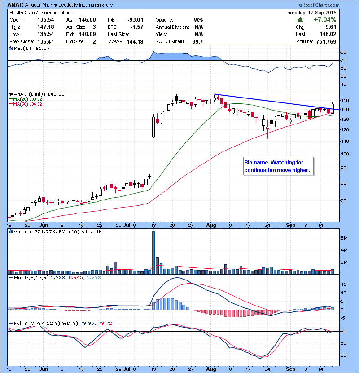This screenshot has height=373, width=359.
Task: Click the Prev Close value 136.41
Action: (x=46, y=41)
